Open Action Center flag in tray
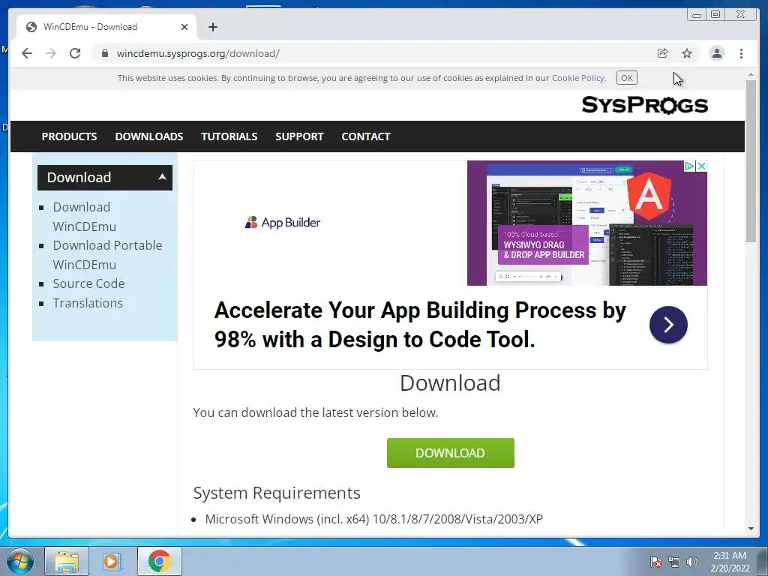The image size is (768, 576). pos(656,562)
